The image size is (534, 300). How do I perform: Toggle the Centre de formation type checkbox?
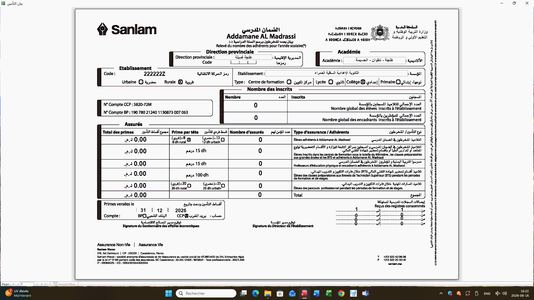[x=289, y=82]
